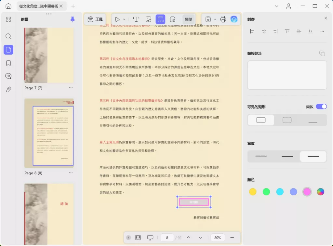
Task: Open Page 7 more options ellipsis
Action: click(x=71, y=88)
